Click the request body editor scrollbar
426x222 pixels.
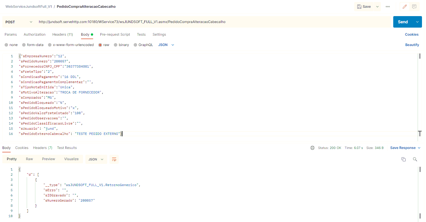(420, 56)
